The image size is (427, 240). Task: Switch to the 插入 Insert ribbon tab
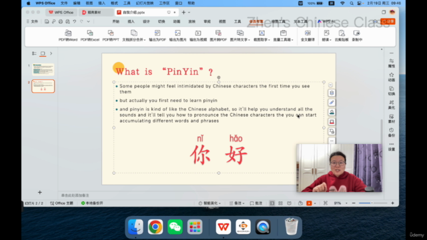(131, 21)
